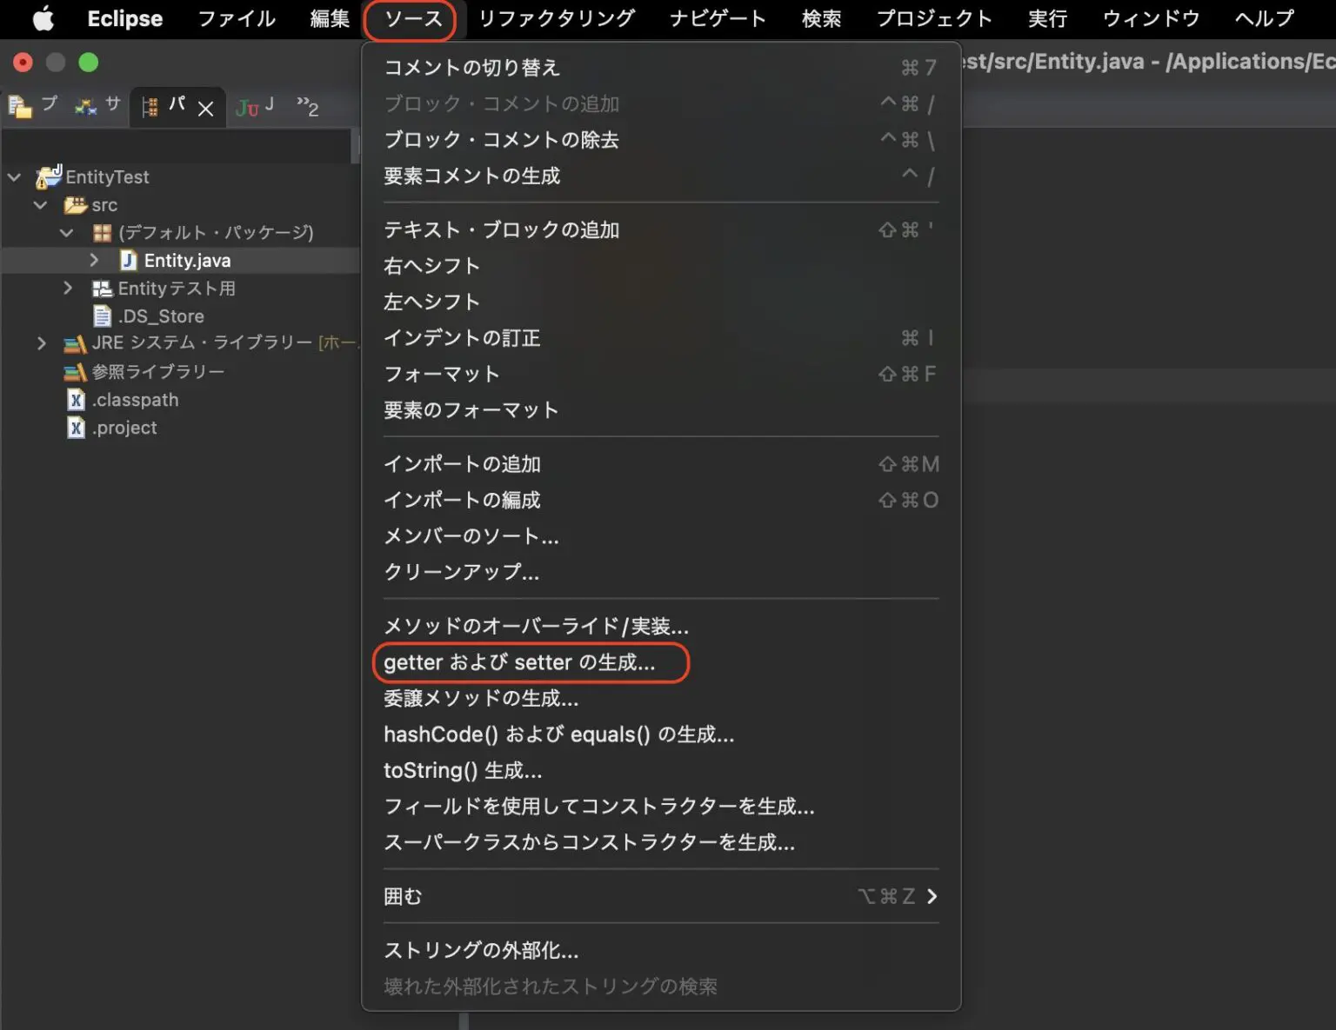The image size is (1336, 1030).
Task: Click the Referenced Libraries icon
Action: [75, 371]
